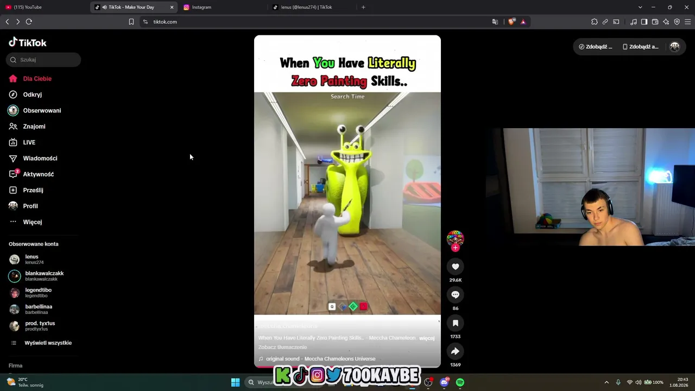Click the Firma footer link
Viewport: 695px width, 391px height.
[x=15, y=365]
